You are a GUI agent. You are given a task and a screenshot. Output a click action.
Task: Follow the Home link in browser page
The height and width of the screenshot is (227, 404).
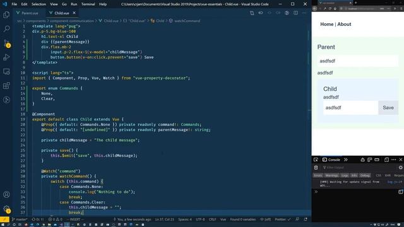(x=327, y=24)
